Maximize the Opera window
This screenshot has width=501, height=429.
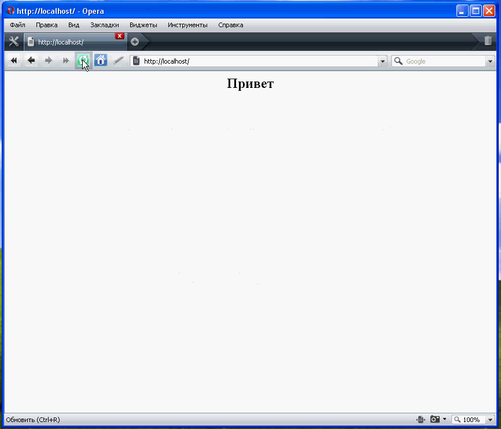476,11
